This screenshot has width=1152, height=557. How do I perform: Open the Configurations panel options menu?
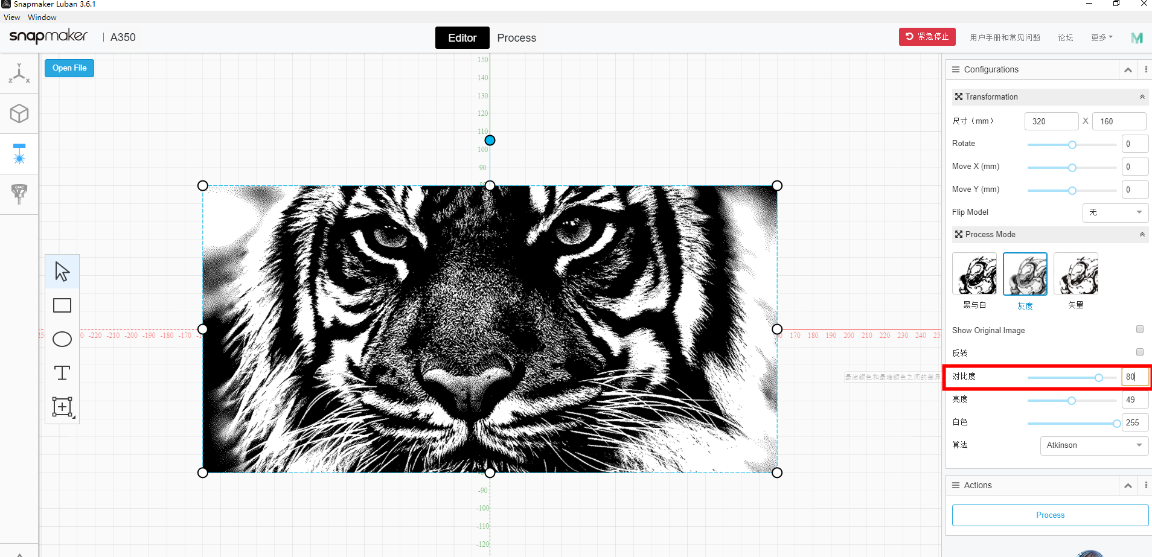pos(1145,69)
